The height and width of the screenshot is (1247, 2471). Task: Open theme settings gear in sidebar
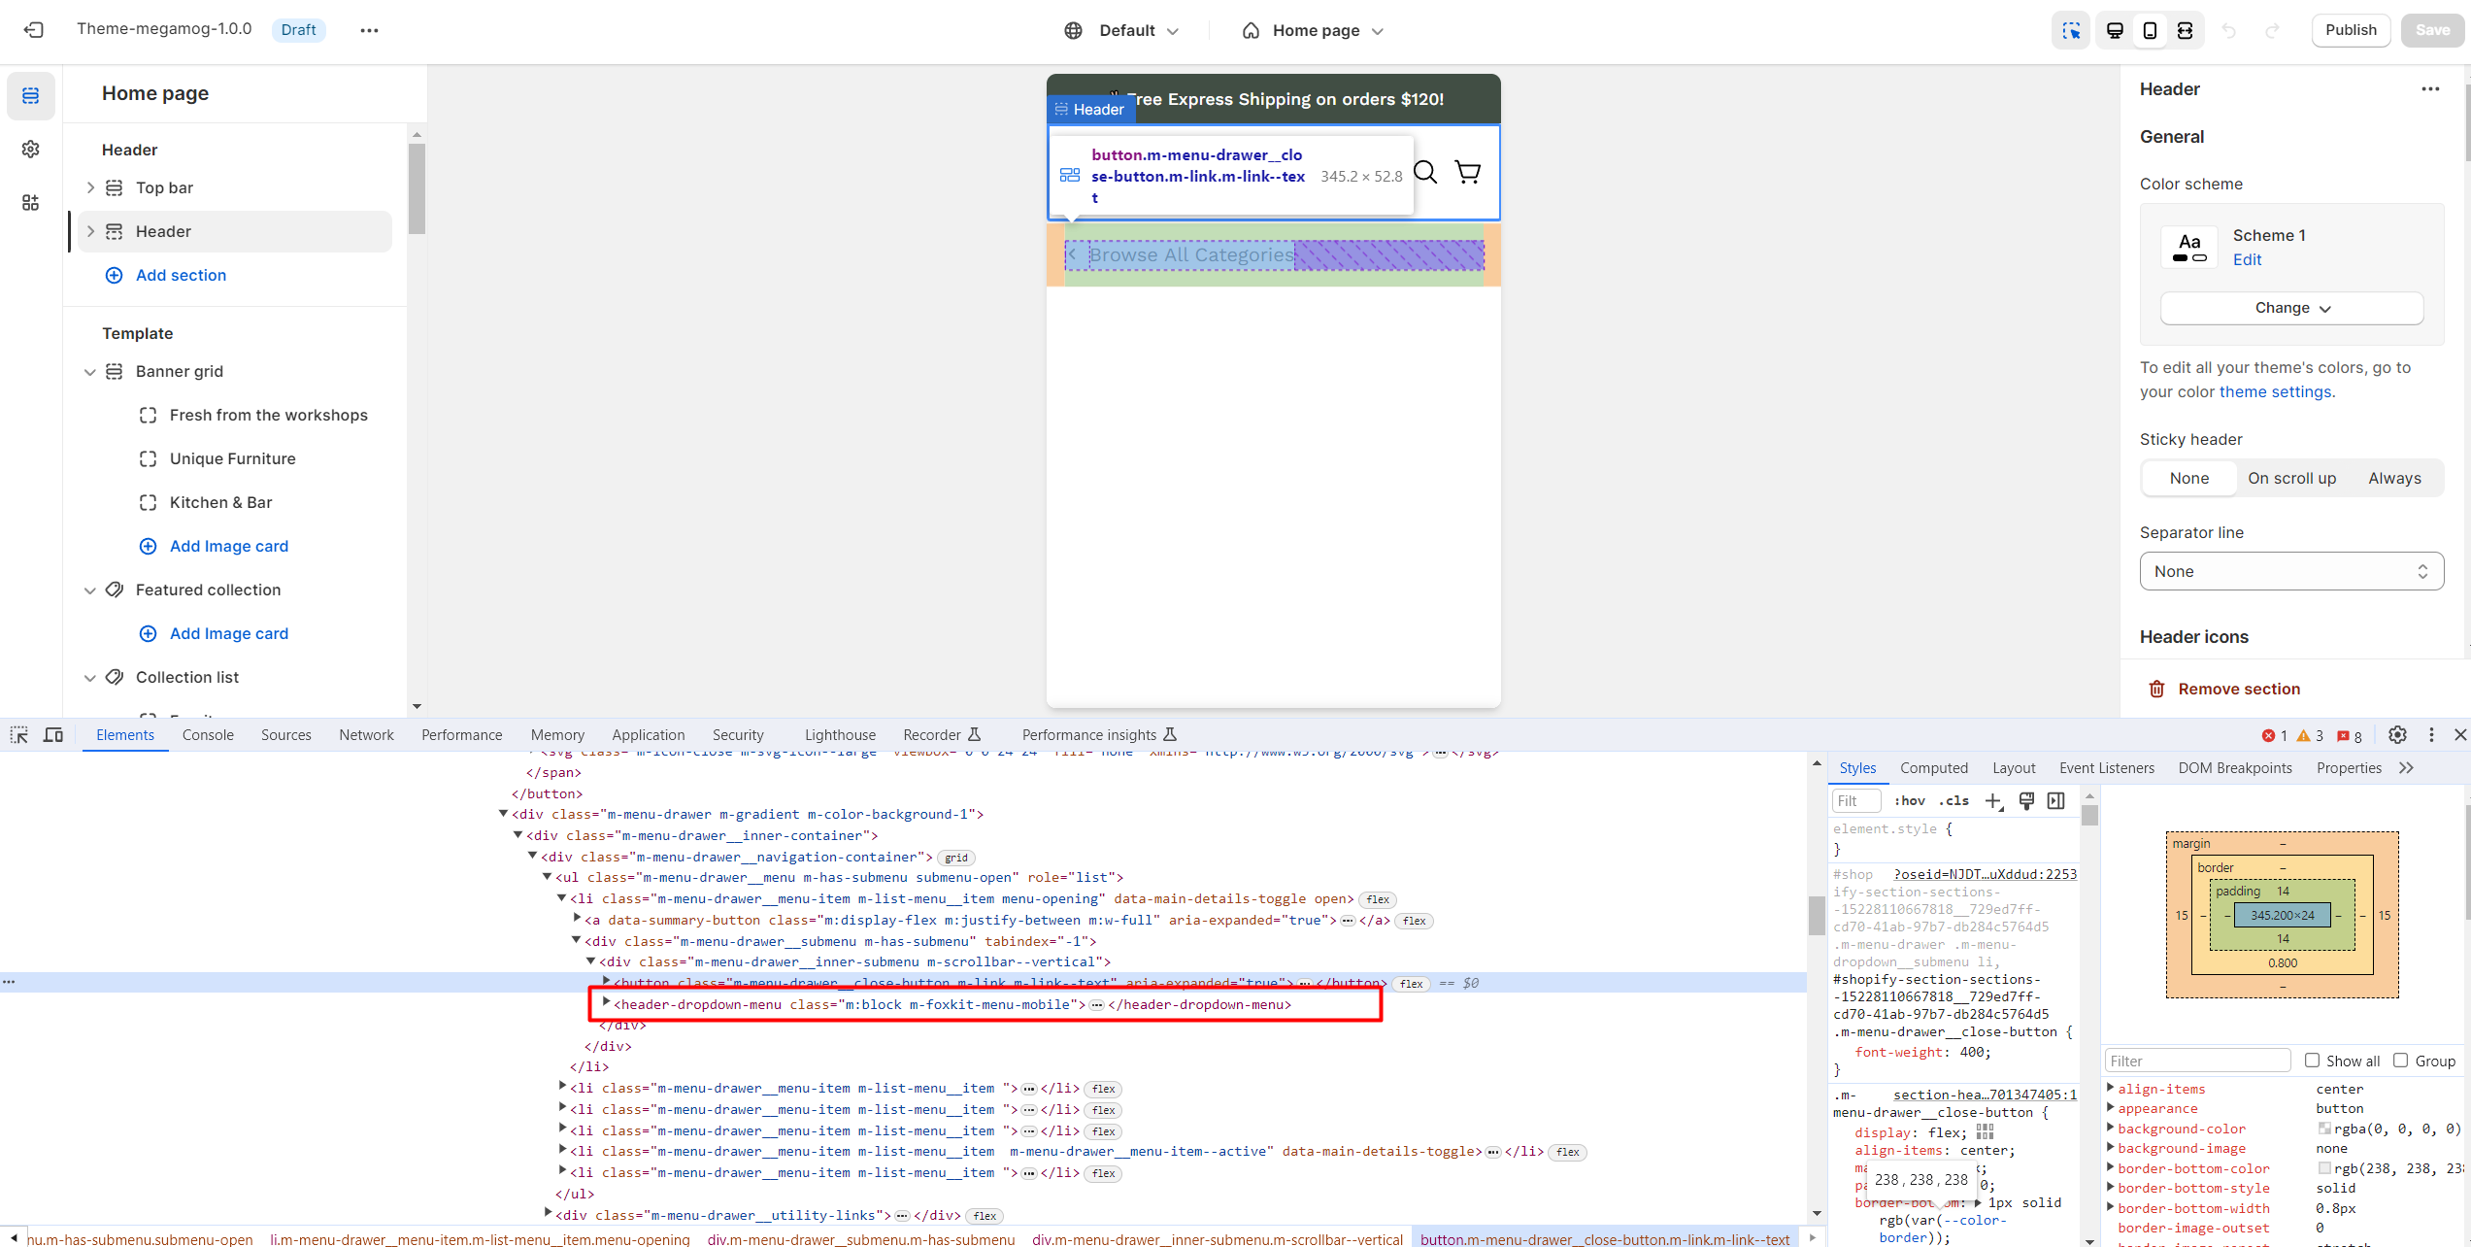click(31, 149)
